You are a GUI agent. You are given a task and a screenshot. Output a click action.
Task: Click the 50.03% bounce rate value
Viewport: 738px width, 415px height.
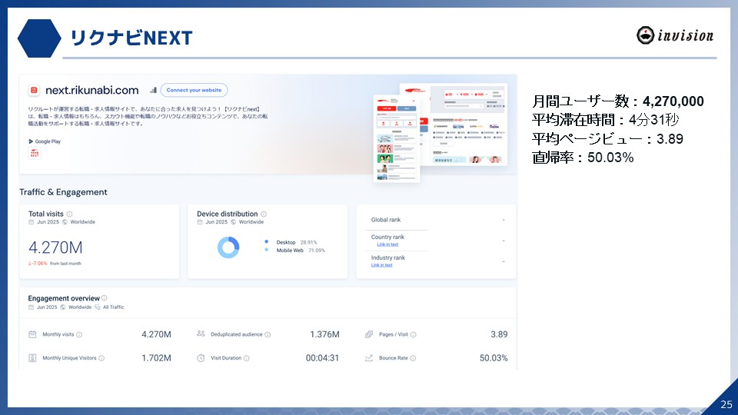point(494,358)
